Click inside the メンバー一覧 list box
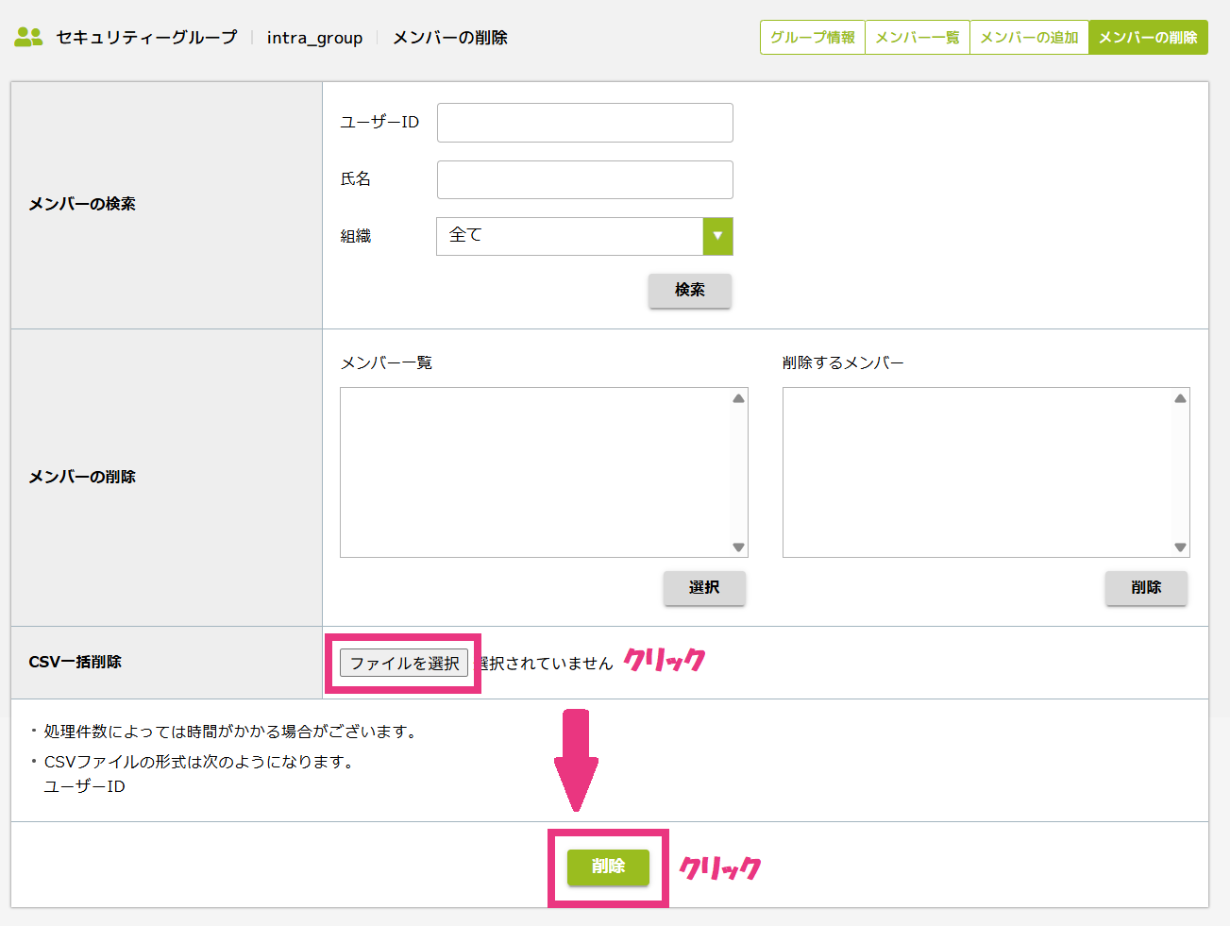This screenshot has height=926, width=1230. 544,472
